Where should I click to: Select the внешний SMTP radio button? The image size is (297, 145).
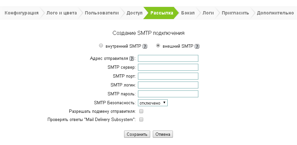(x=158, y=46)
